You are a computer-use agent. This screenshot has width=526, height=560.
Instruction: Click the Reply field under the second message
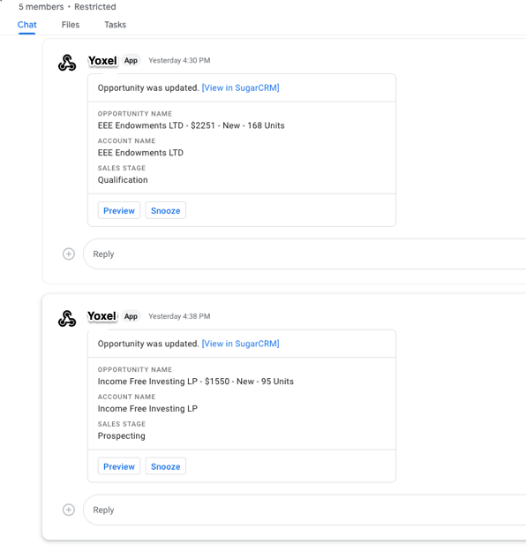304,510
